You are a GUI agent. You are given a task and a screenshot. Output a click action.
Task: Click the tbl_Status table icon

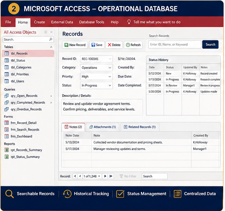[7, 60]
